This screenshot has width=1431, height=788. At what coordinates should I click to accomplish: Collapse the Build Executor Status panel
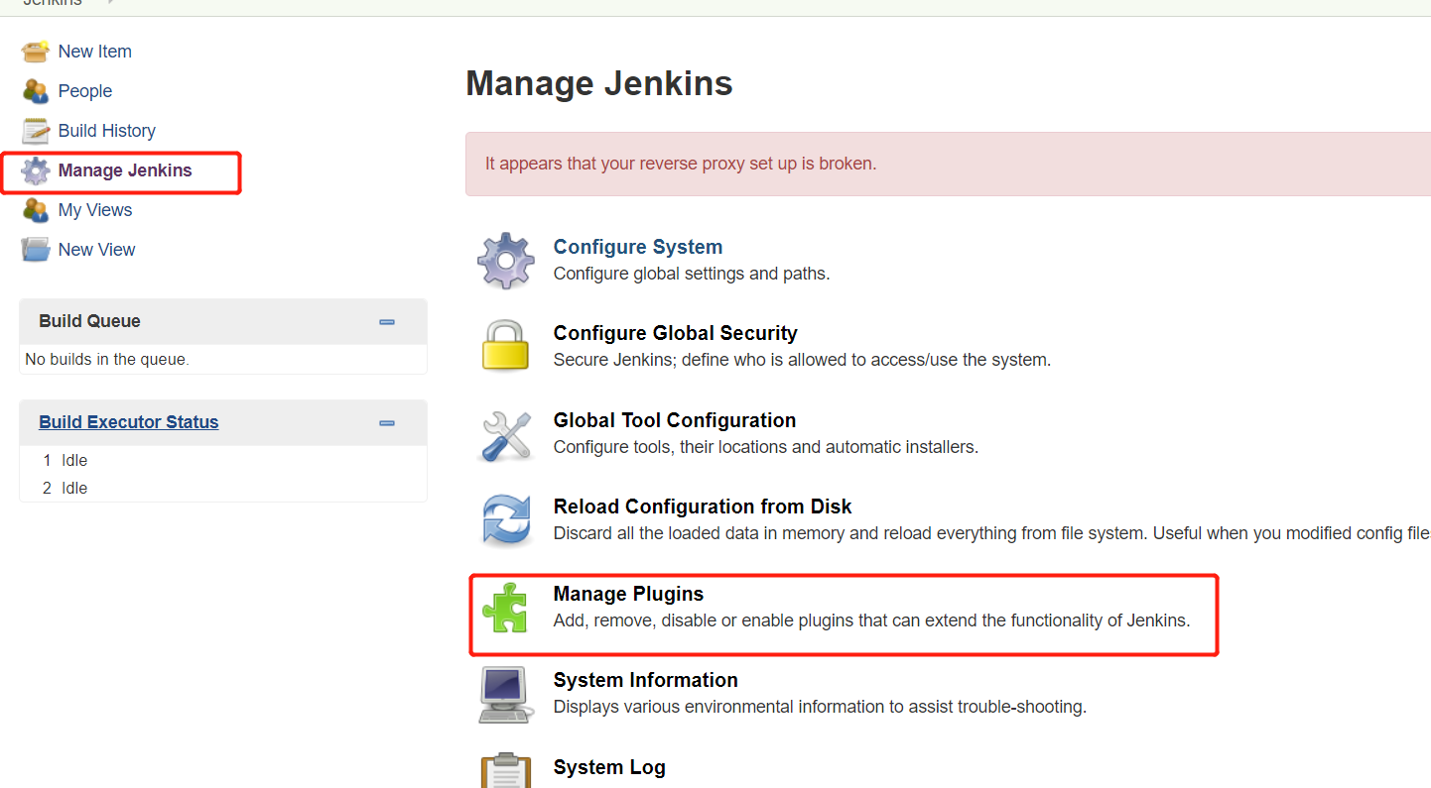[x=386, y=422]
